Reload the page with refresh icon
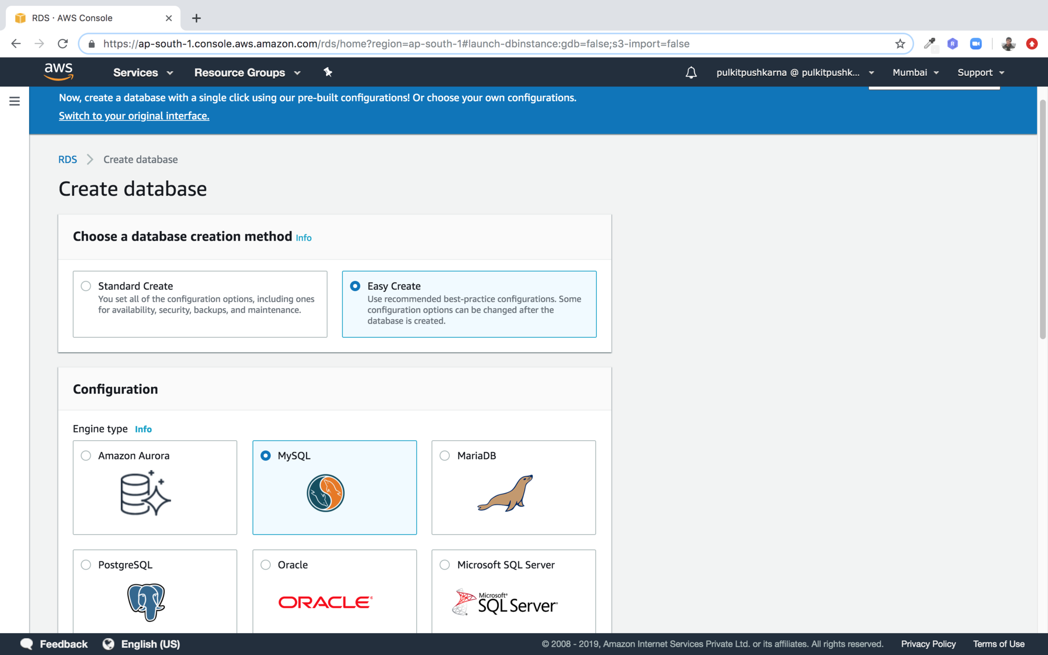The image size is (1048, 655). [63, 44]
